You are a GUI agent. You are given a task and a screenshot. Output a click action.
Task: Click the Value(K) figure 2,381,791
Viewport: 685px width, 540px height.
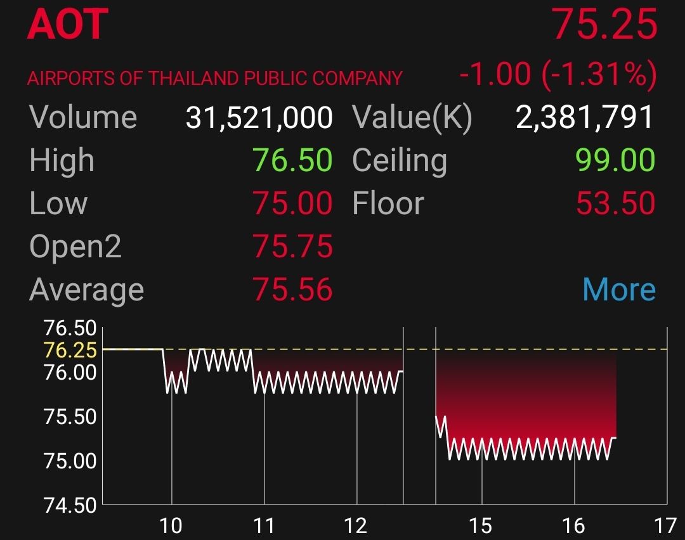[x=585, y=117]
